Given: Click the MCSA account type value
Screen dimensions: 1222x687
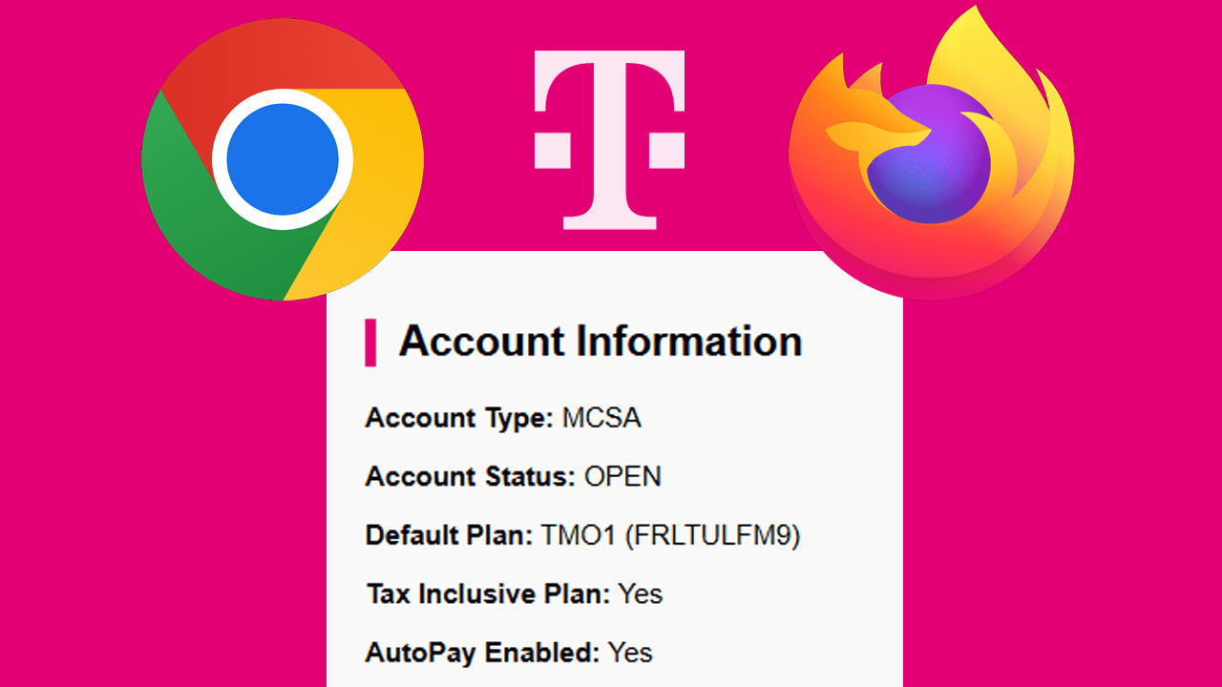Looking at the screenshot, I should coord(601,418).
